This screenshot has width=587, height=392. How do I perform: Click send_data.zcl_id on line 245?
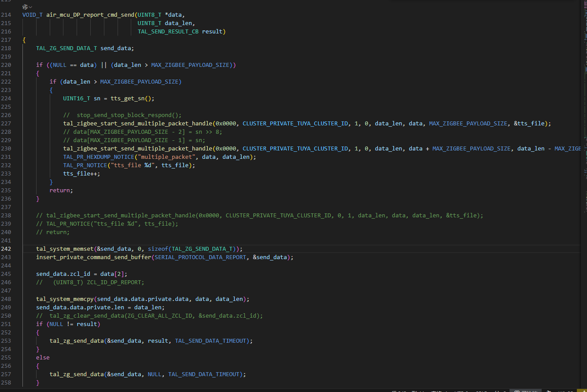tap(63, 274)
